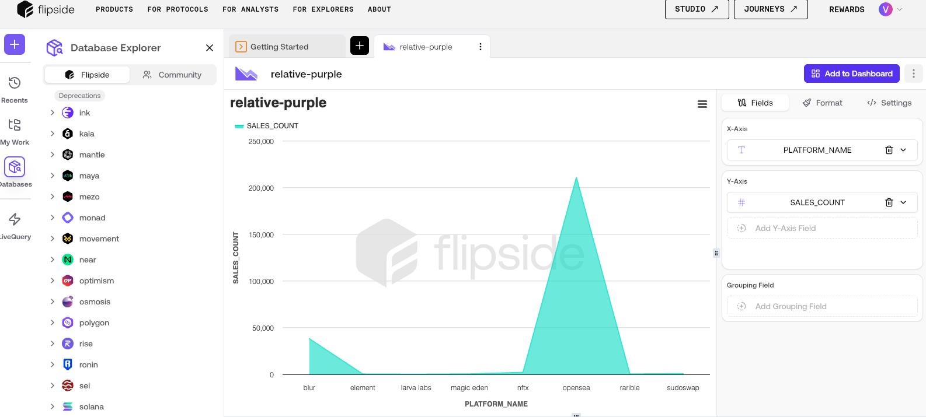Viewport: 926px width, 417px height.
Task: Open three-dot menu beside Add to Dashboard
Action: [x=914, y=73]
